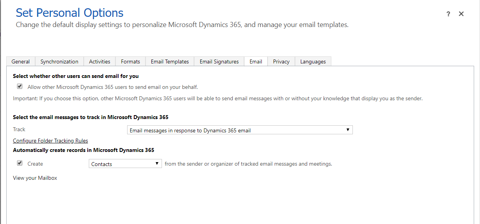The height and width of the screenshot is (224, 480).
Task: Switch to Email Signatures tab
Action: (x=219, y=61)
